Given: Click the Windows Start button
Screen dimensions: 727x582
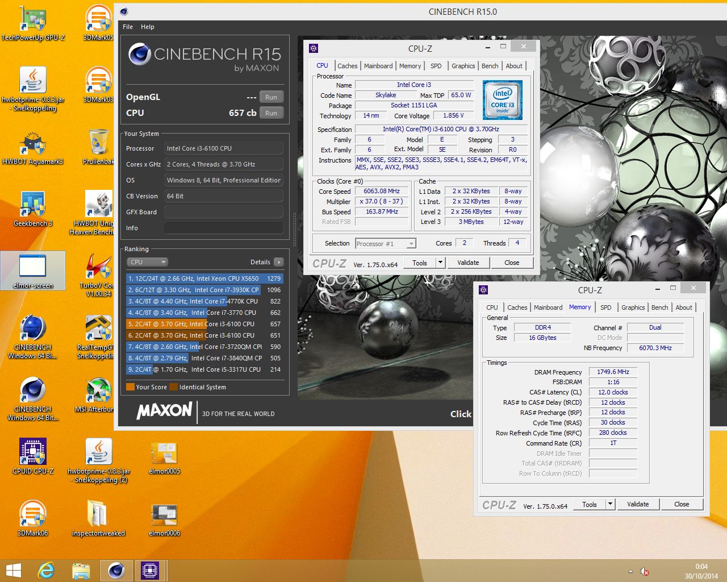Looking at the screenshot, I should click(13, 570).
